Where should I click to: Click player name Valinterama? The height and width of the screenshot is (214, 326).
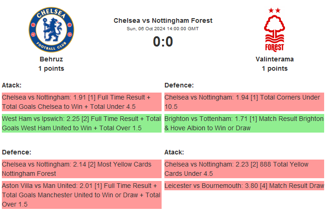click(x=274, y=59)
